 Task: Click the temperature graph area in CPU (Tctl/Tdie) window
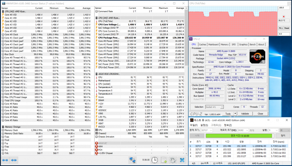tap(233, 21)
